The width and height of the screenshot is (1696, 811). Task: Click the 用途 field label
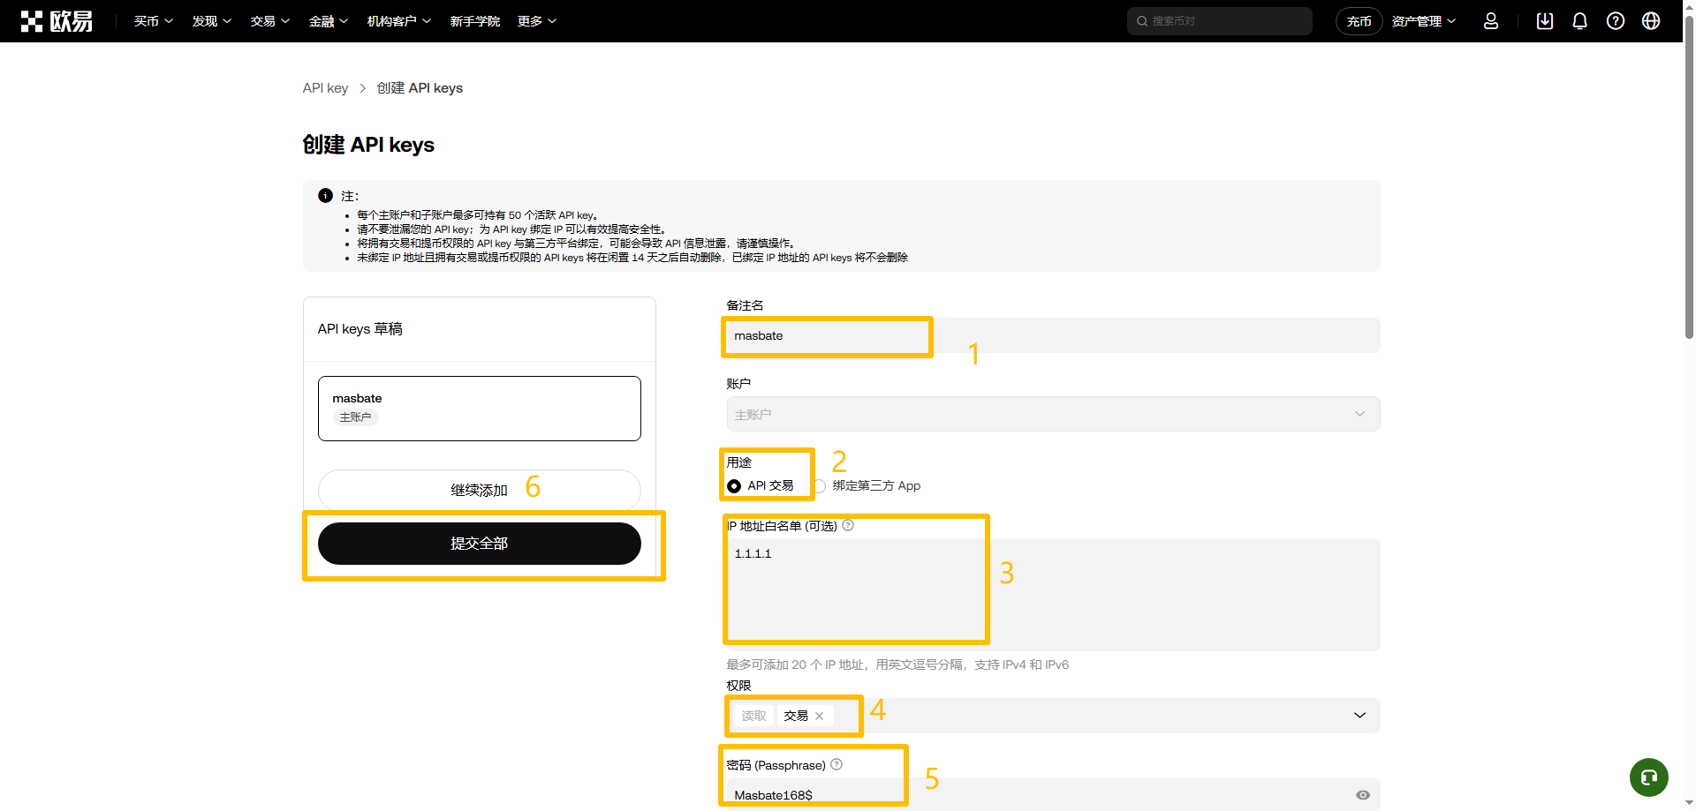[x=738, y=462]
